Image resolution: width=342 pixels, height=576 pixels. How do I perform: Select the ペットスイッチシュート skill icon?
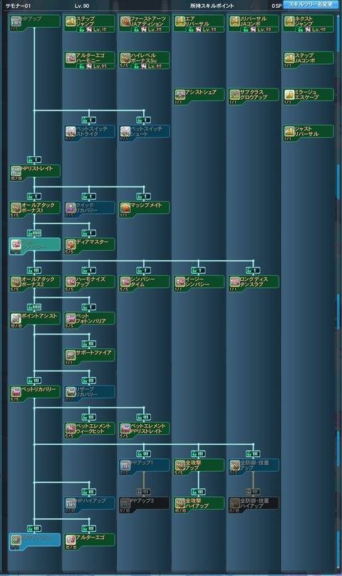click(125, 131)
